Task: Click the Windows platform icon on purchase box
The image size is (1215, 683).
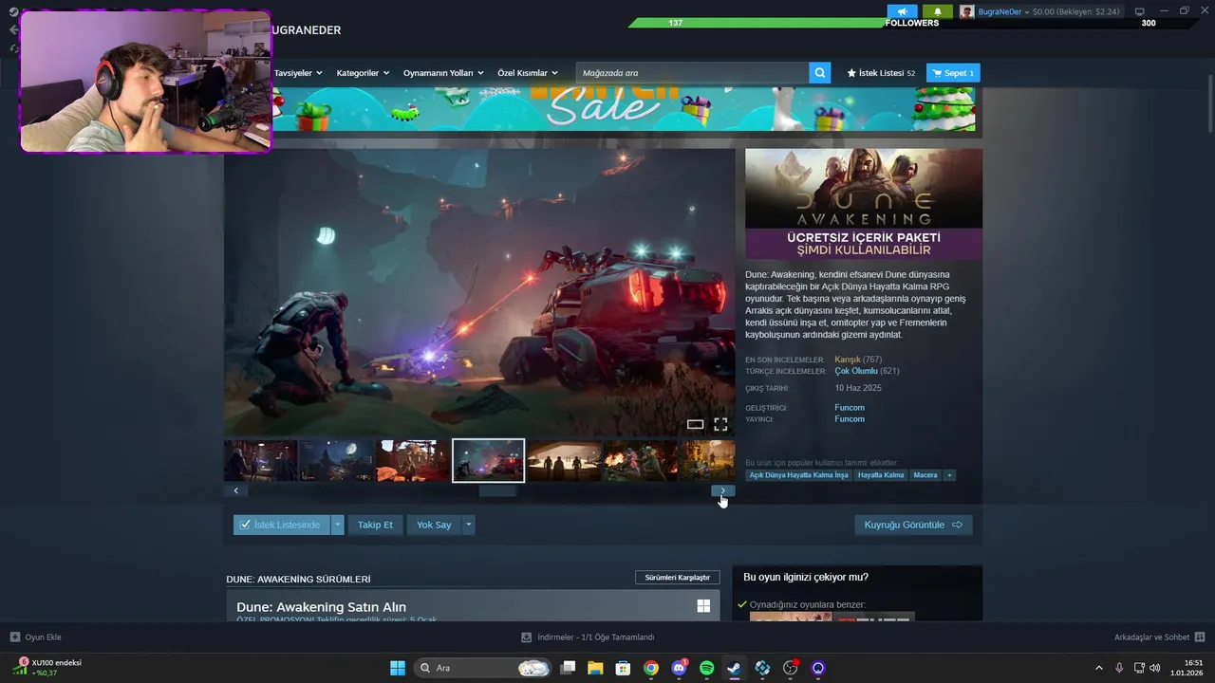Action: pyautogui.click(x=703, y=605)
